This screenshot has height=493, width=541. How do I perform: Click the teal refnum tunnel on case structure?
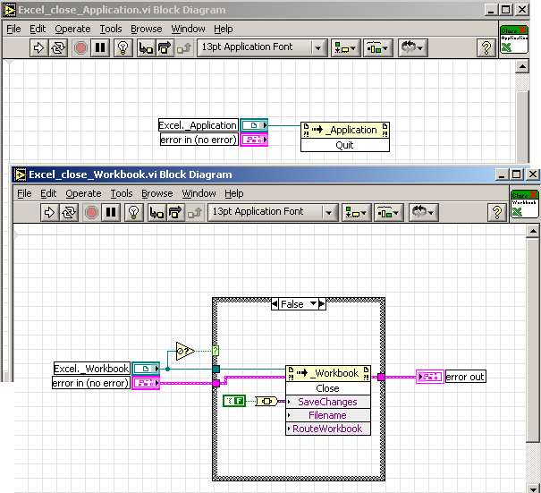[216, 369]
